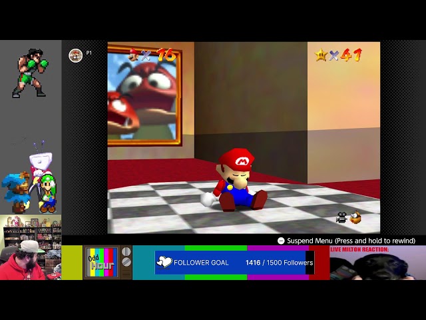Click the upper knob on the TV graphic

pyautogui.click(x=126, y=252)
